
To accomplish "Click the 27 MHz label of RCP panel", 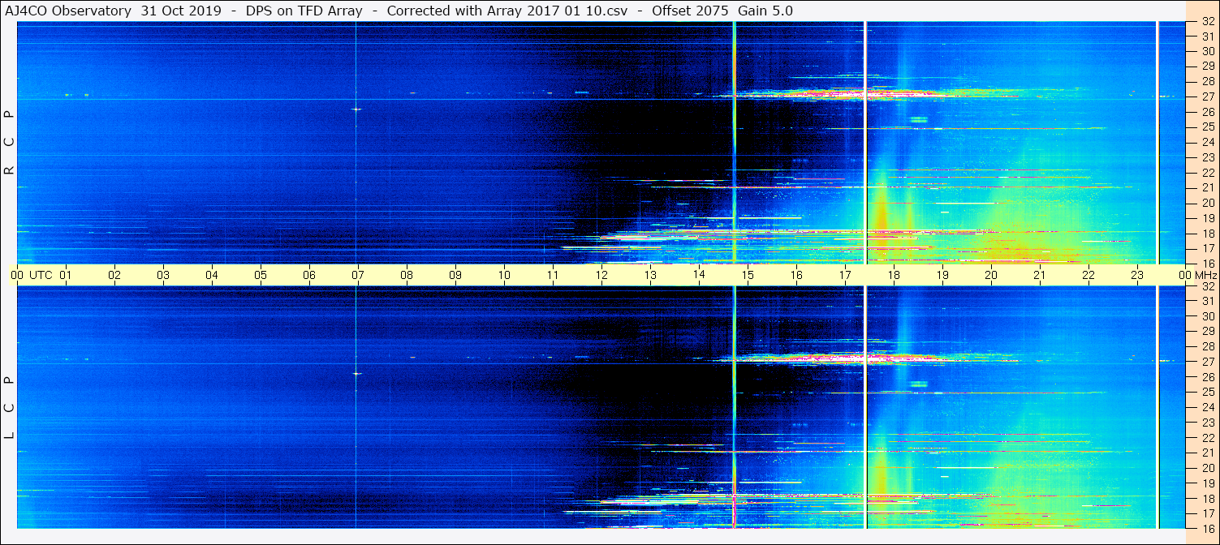I will (x=1207, y=97).
